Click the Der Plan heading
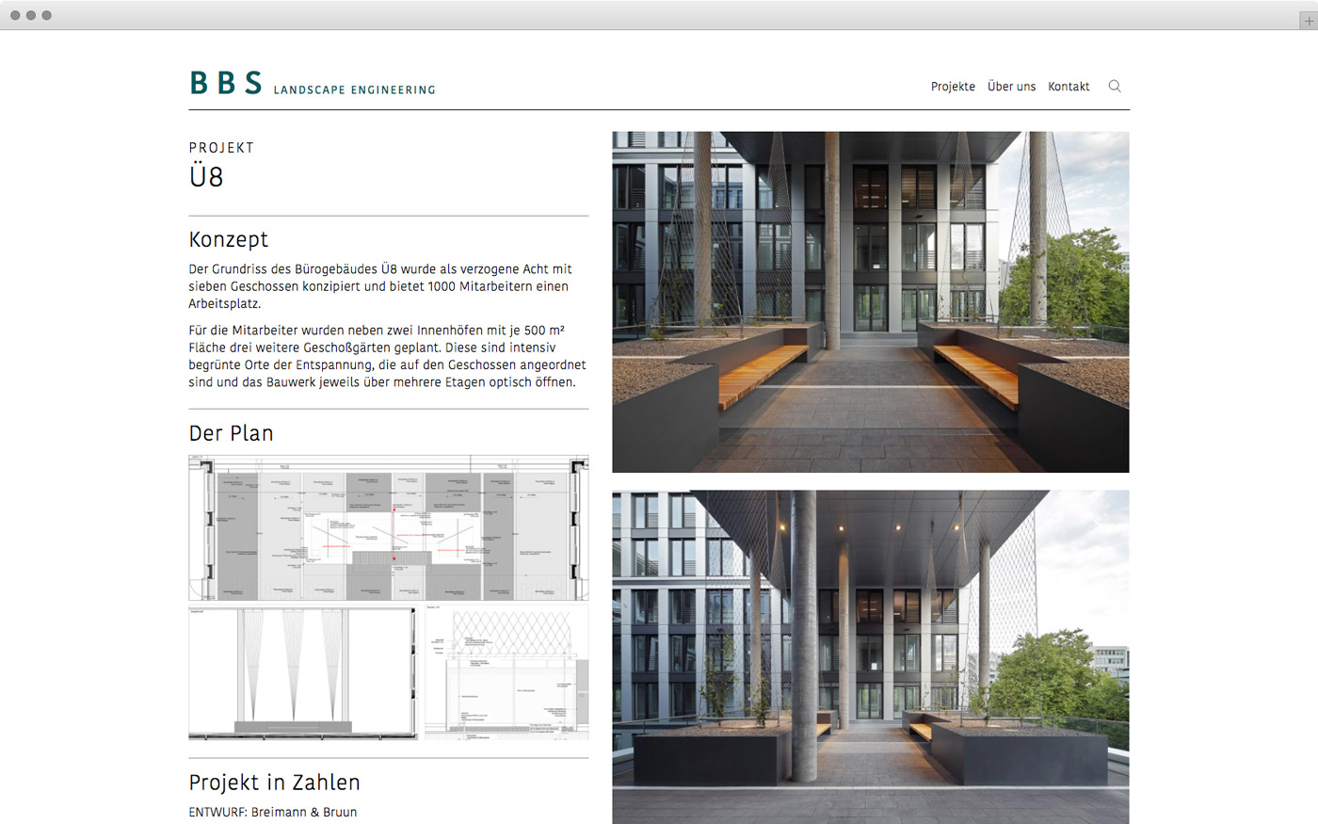 click(231, 433)
